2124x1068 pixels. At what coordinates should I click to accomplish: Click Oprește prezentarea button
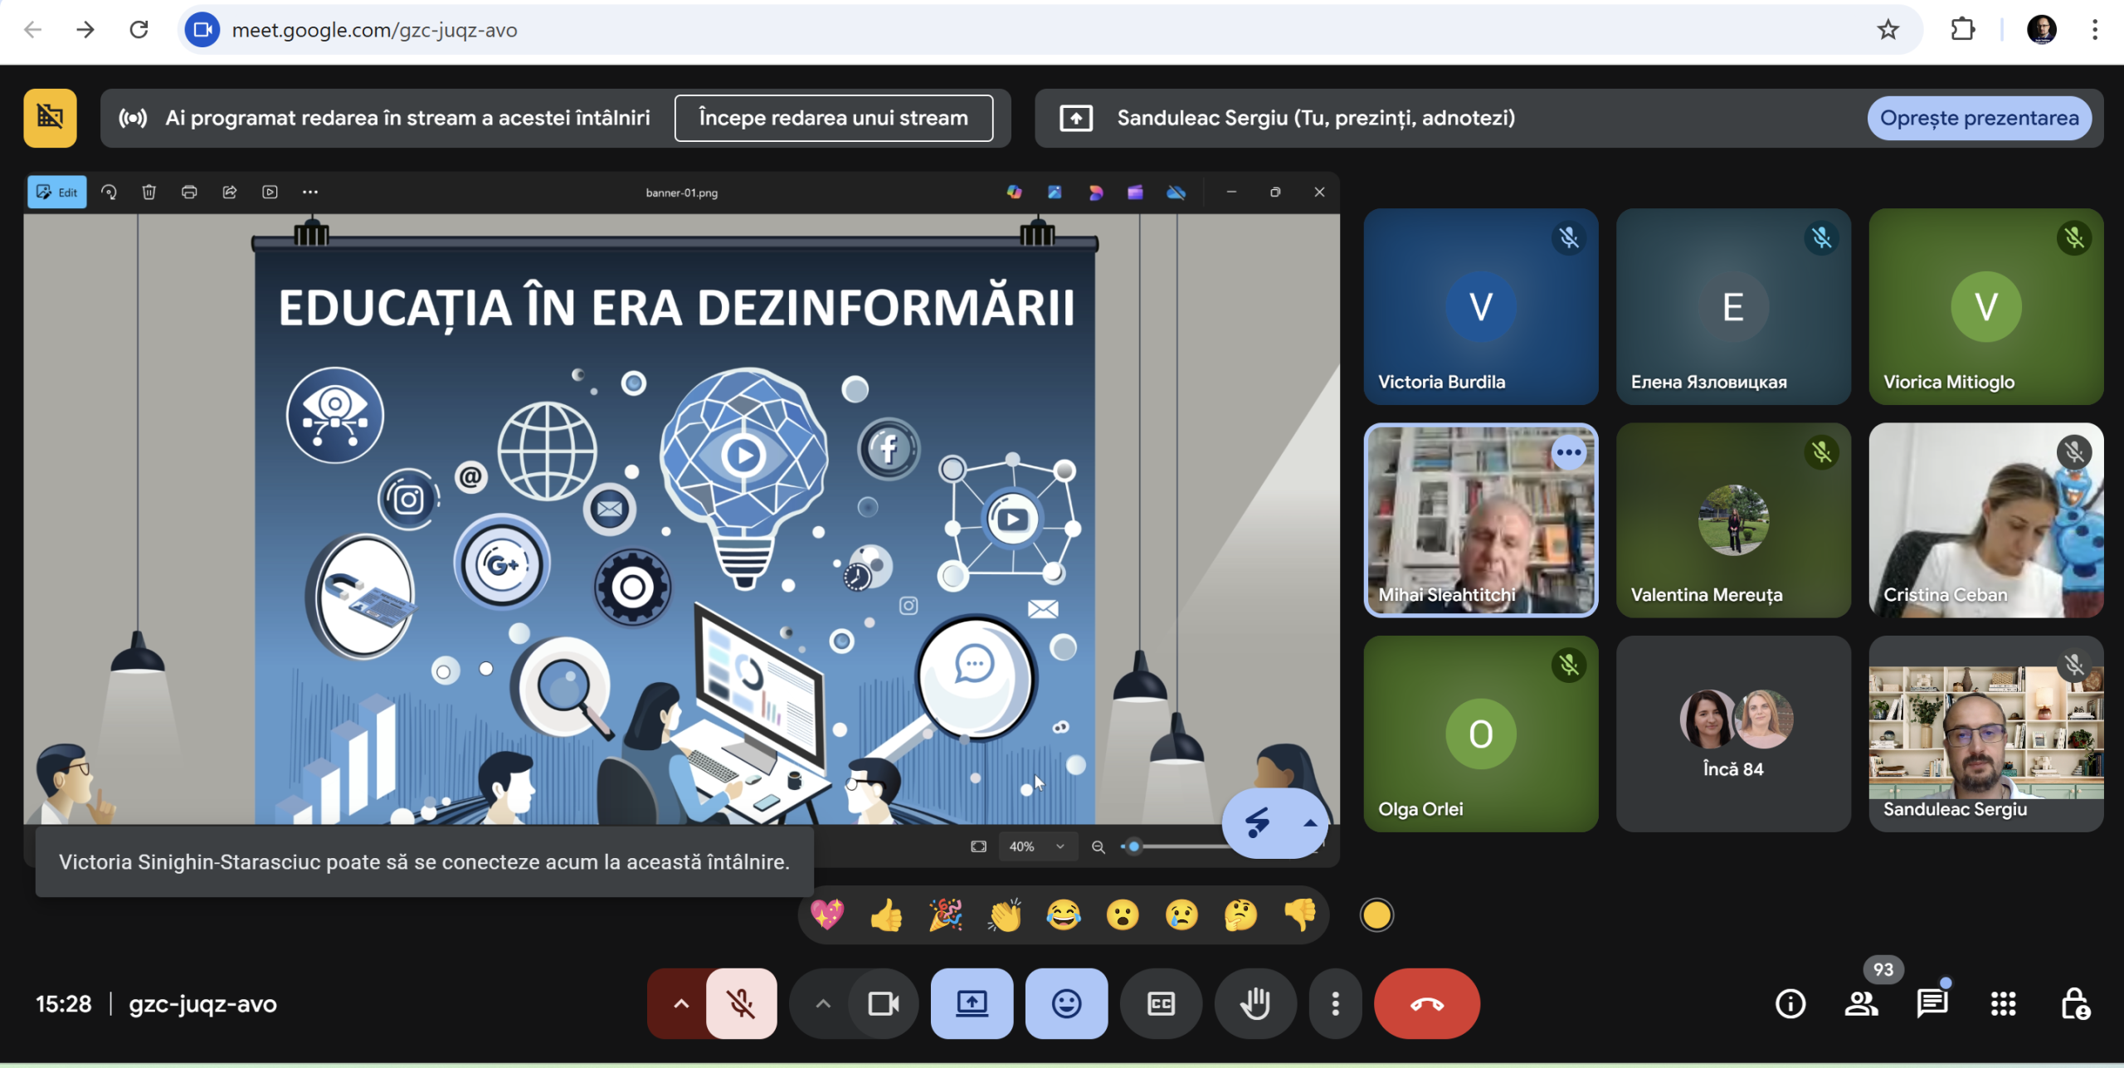coord(1979,118)
